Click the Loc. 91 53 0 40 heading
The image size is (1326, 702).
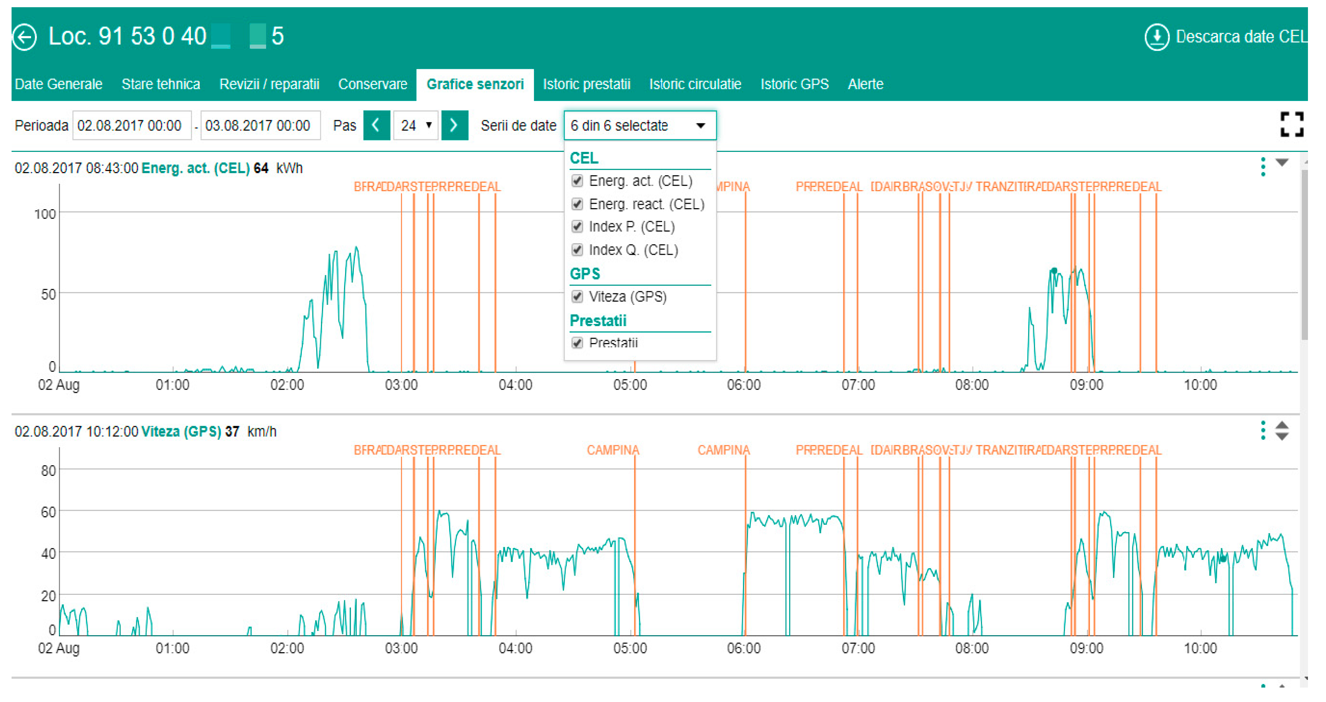pos(166,36)
